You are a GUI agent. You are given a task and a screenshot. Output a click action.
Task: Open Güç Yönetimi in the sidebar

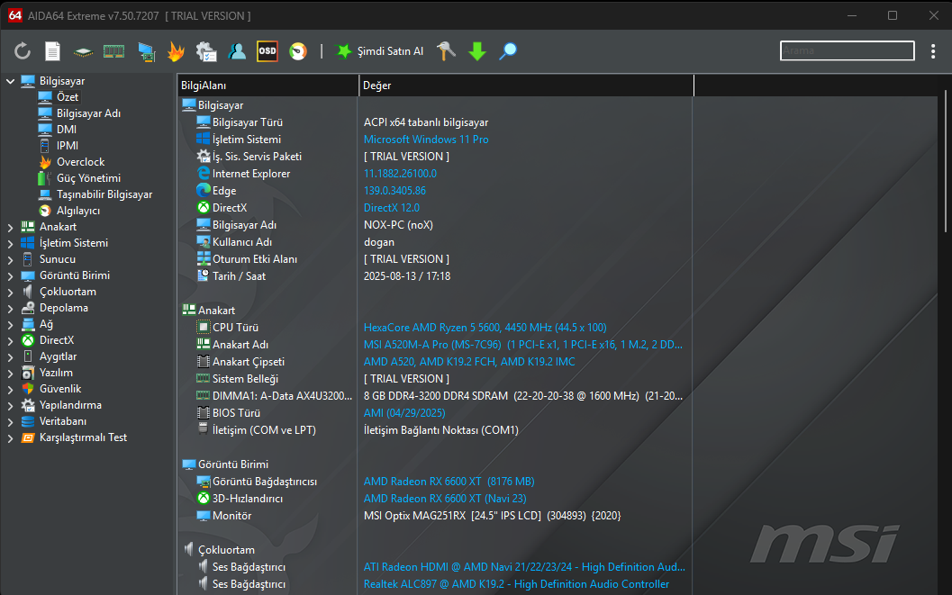(x=88, y=178)
